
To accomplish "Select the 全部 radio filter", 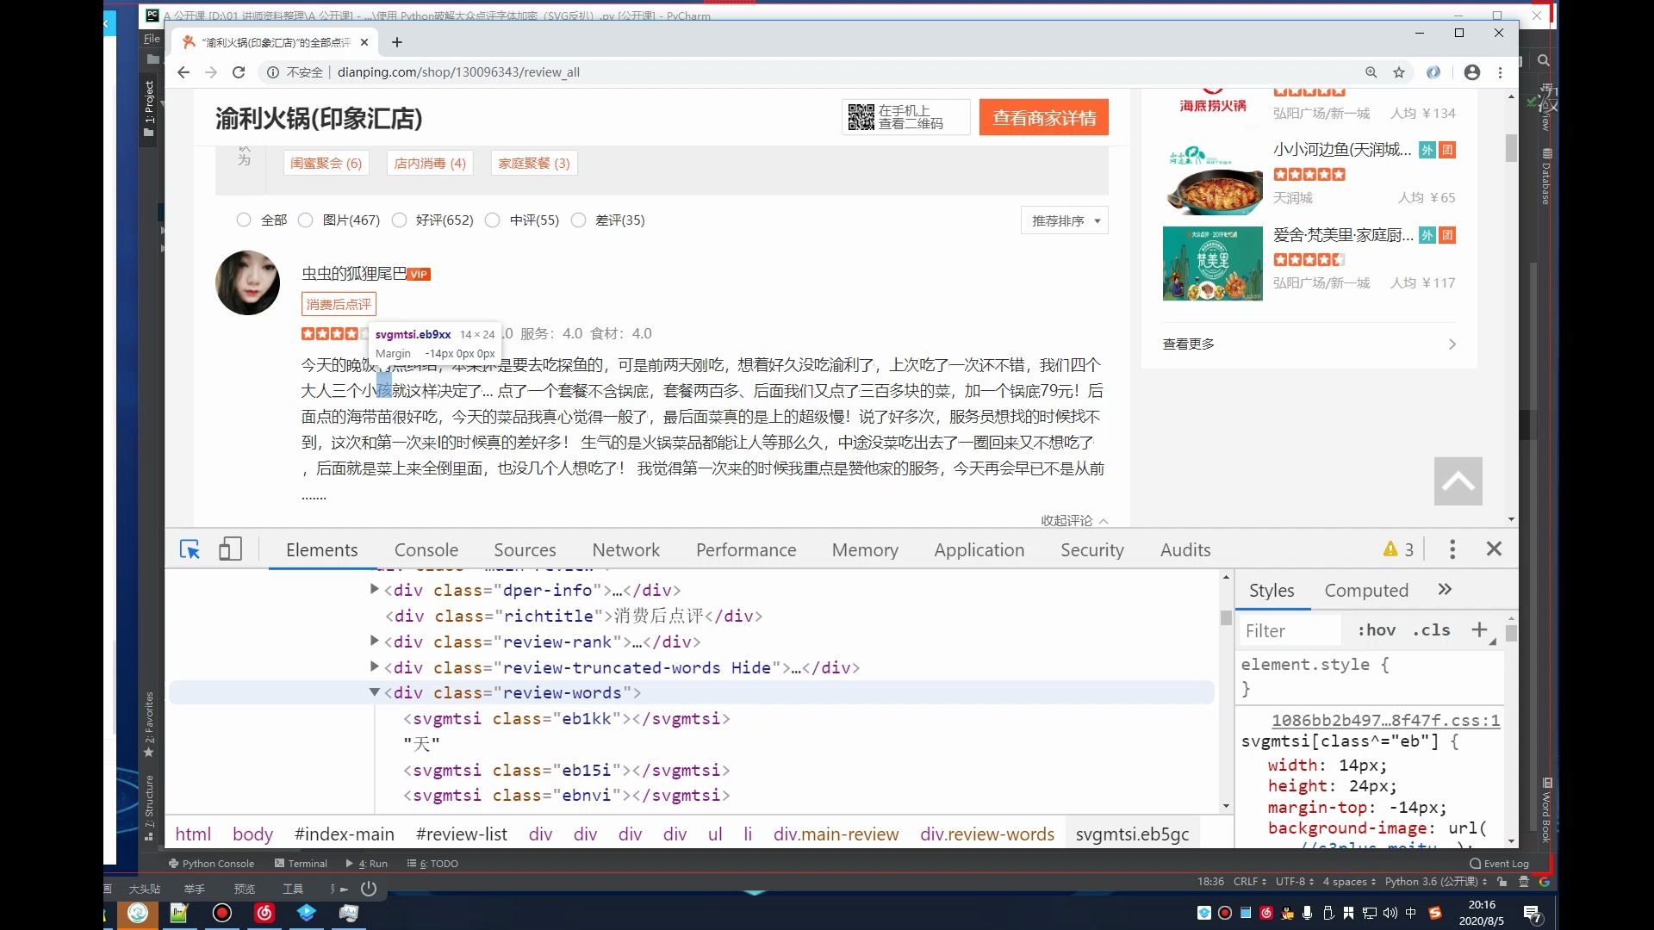I will (x=243, y=220).
